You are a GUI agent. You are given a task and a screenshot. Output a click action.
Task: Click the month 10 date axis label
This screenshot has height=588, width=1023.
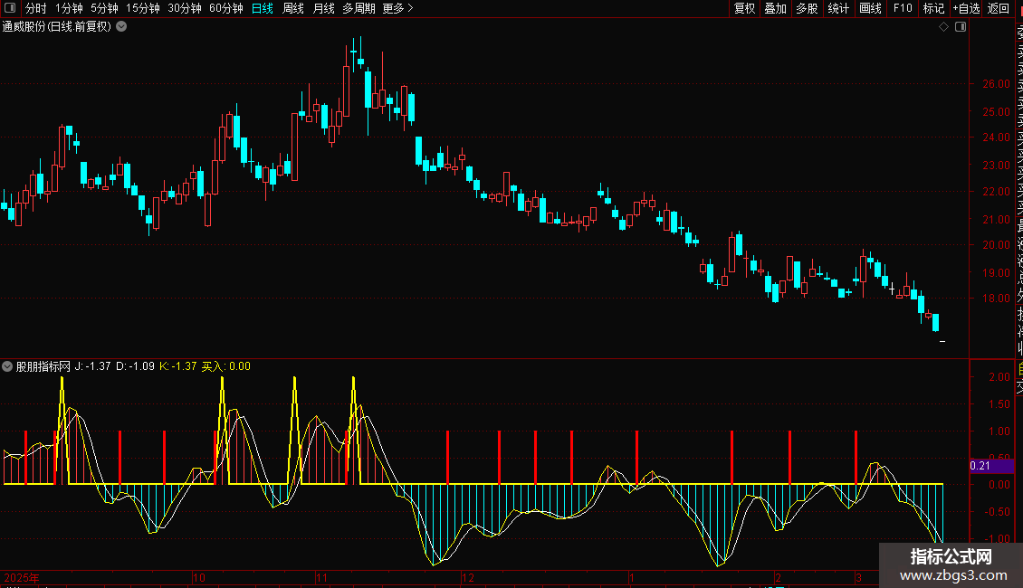point(199,577)
